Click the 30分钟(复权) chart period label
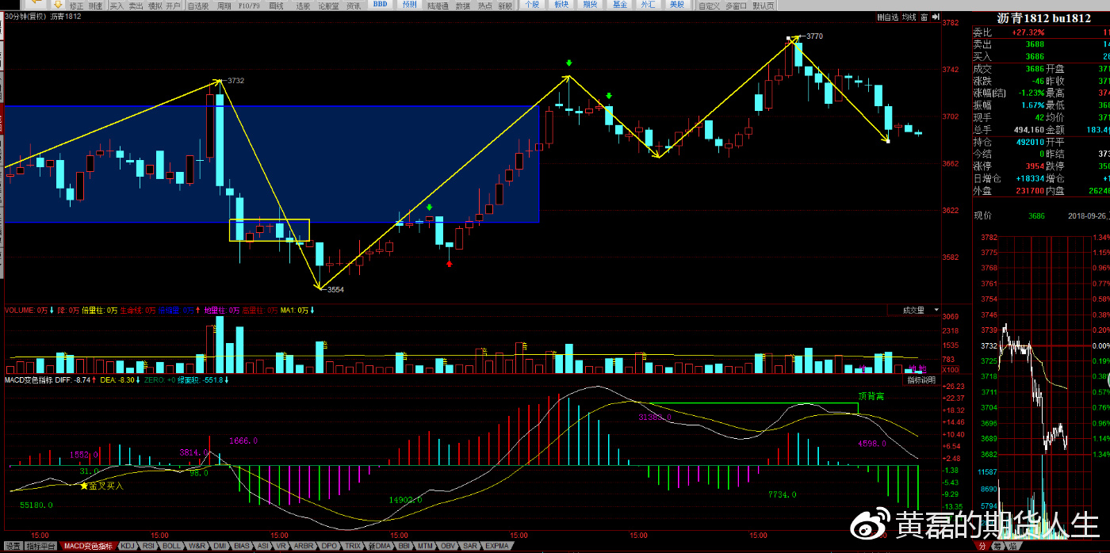 25,16
